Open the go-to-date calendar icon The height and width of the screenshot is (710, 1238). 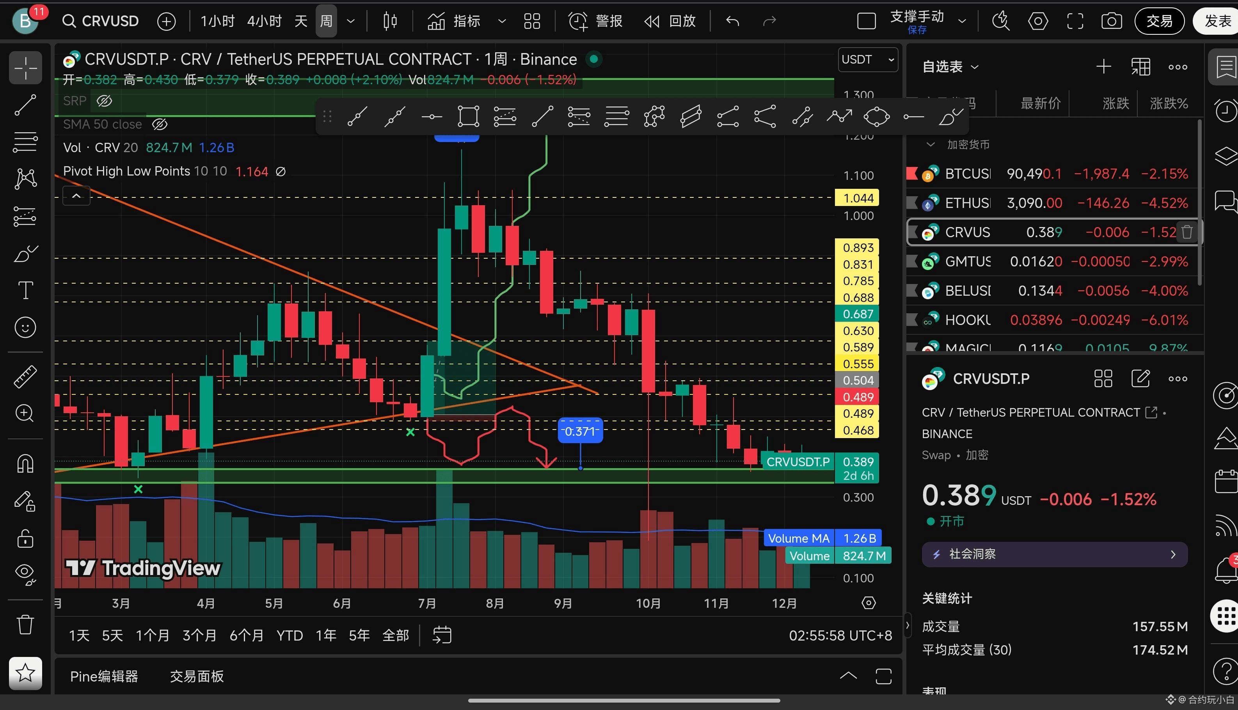(x=442, y=635)
